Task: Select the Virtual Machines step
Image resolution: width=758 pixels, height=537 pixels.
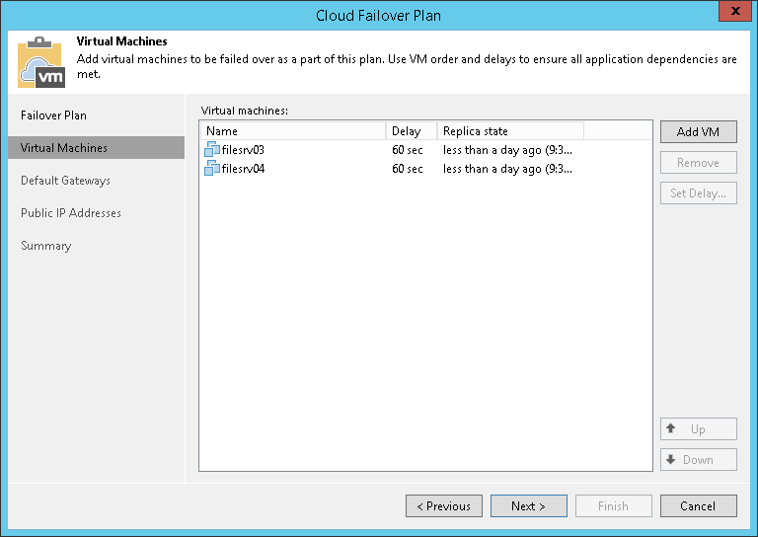Action: tap(96, 147)
